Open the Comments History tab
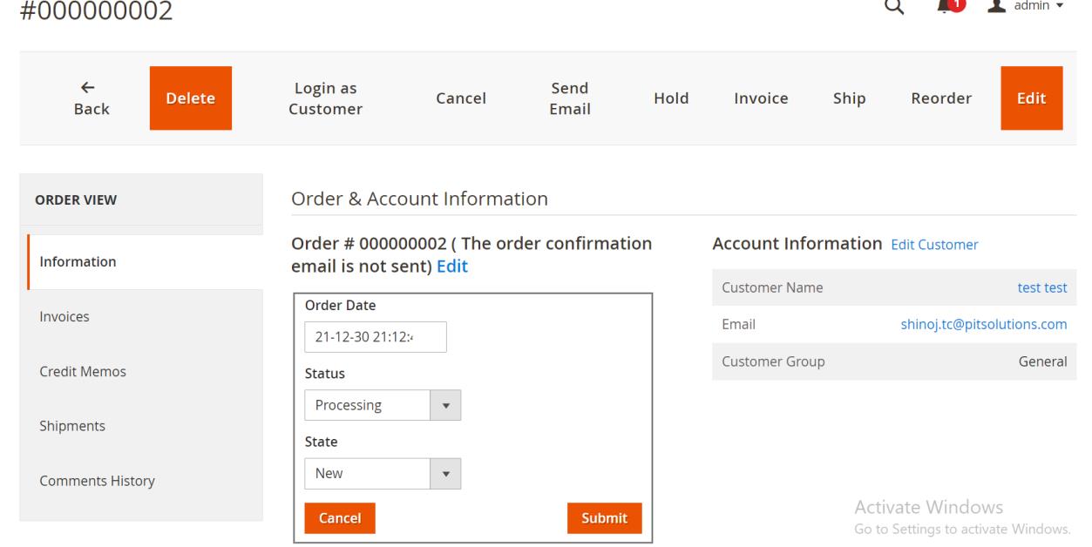The width and height of the screenshot is (1092, 547). pos(97,481)
